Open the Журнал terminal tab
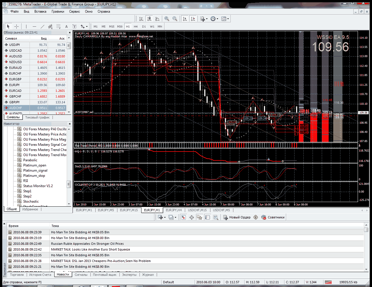The image size is (372, 287). (x=148, y=275)
